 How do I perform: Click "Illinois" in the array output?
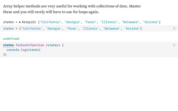(109, 22)
